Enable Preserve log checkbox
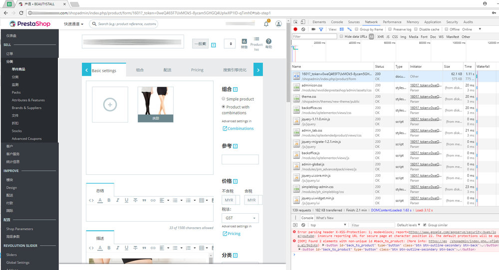 390,29
